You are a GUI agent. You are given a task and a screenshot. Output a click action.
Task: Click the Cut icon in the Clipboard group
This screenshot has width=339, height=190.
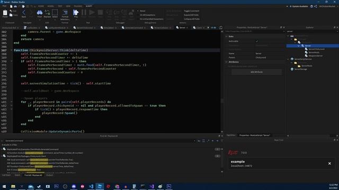point(13,11)
